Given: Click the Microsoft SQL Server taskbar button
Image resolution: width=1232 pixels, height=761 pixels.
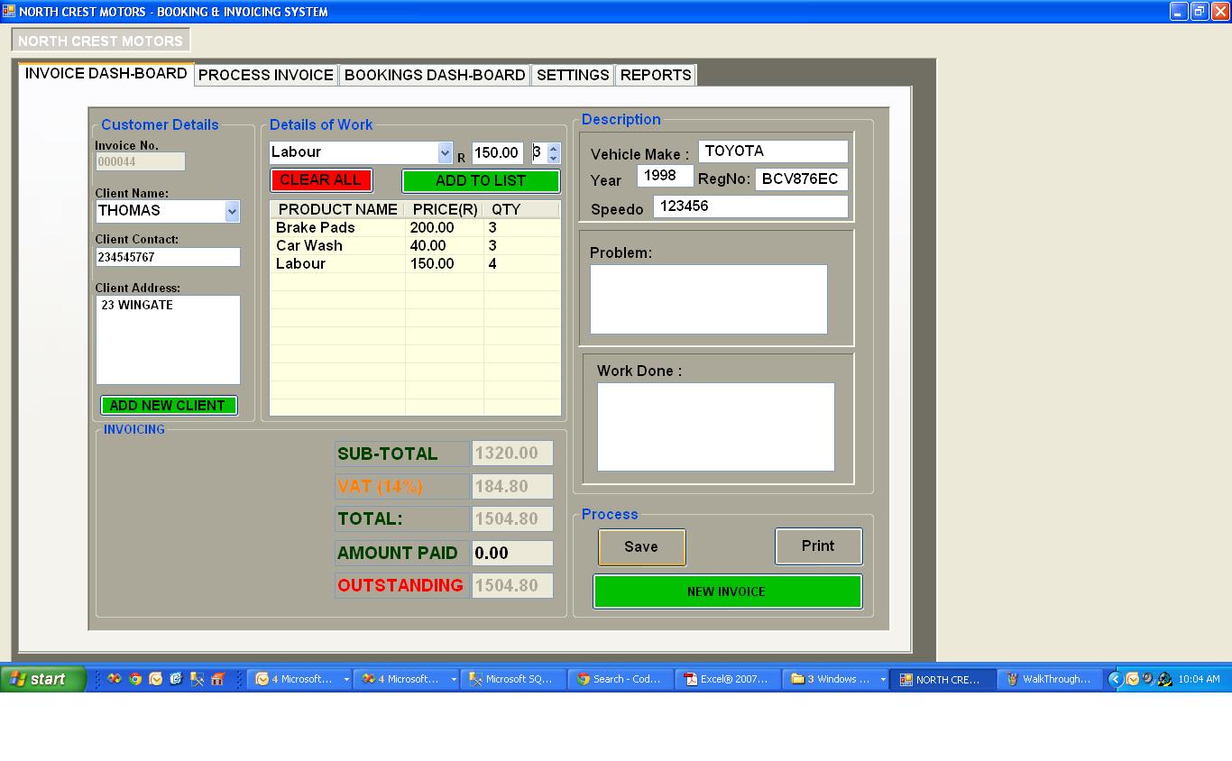Looking at the screenshot, I should coord(512,679).
